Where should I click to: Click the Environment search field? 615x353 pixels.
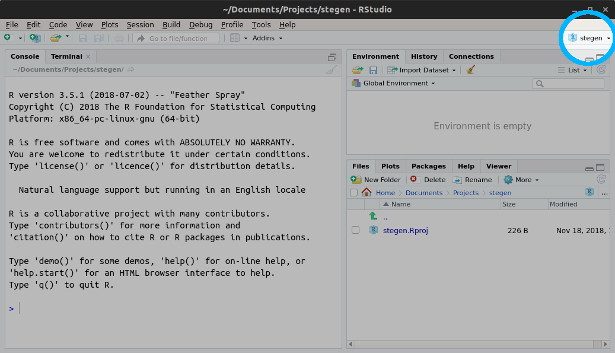click(568, 84)
